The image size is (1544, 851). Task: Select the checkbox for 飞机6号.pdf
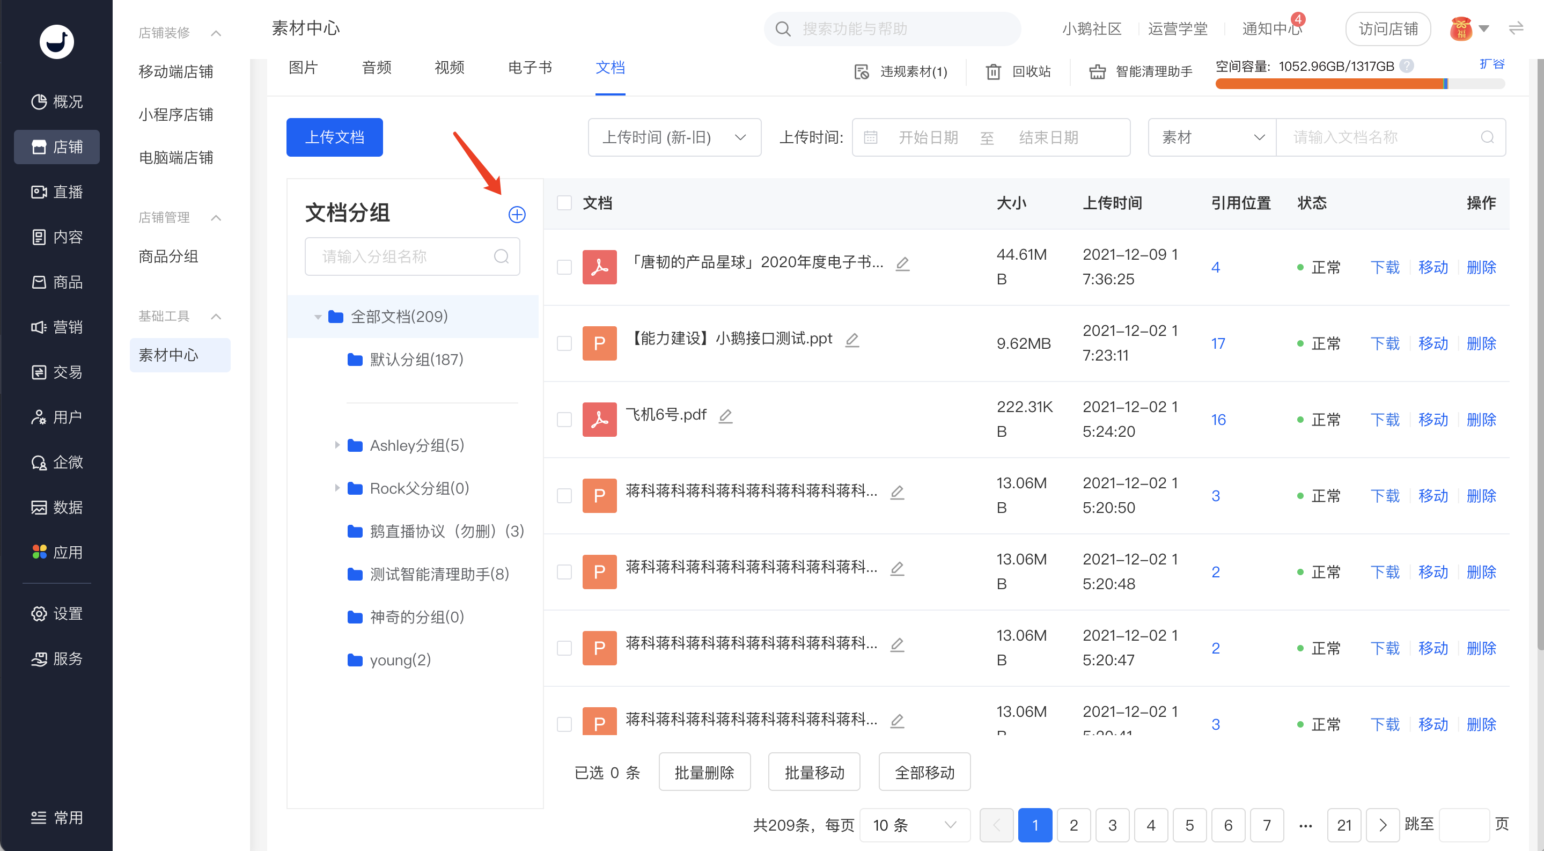click(x=564, y=419)
